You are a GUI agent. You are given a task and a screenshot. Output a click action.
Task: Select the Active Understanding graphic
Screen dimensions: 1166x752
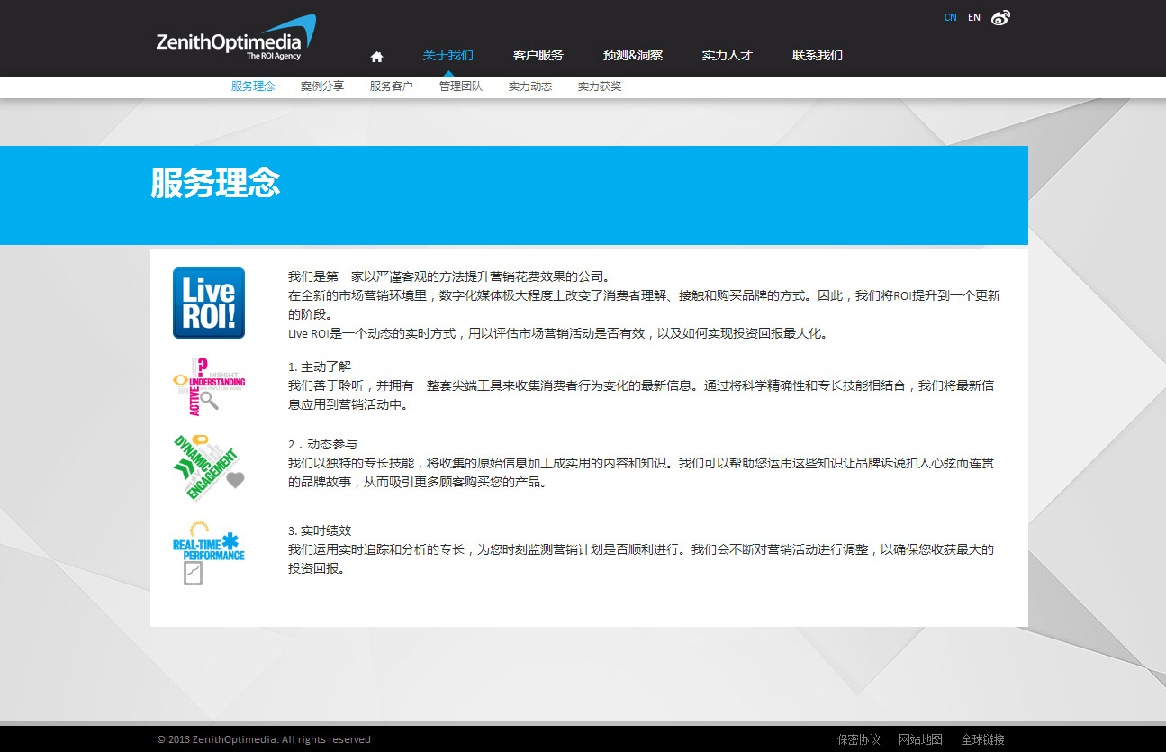click(x=209, y=386)
